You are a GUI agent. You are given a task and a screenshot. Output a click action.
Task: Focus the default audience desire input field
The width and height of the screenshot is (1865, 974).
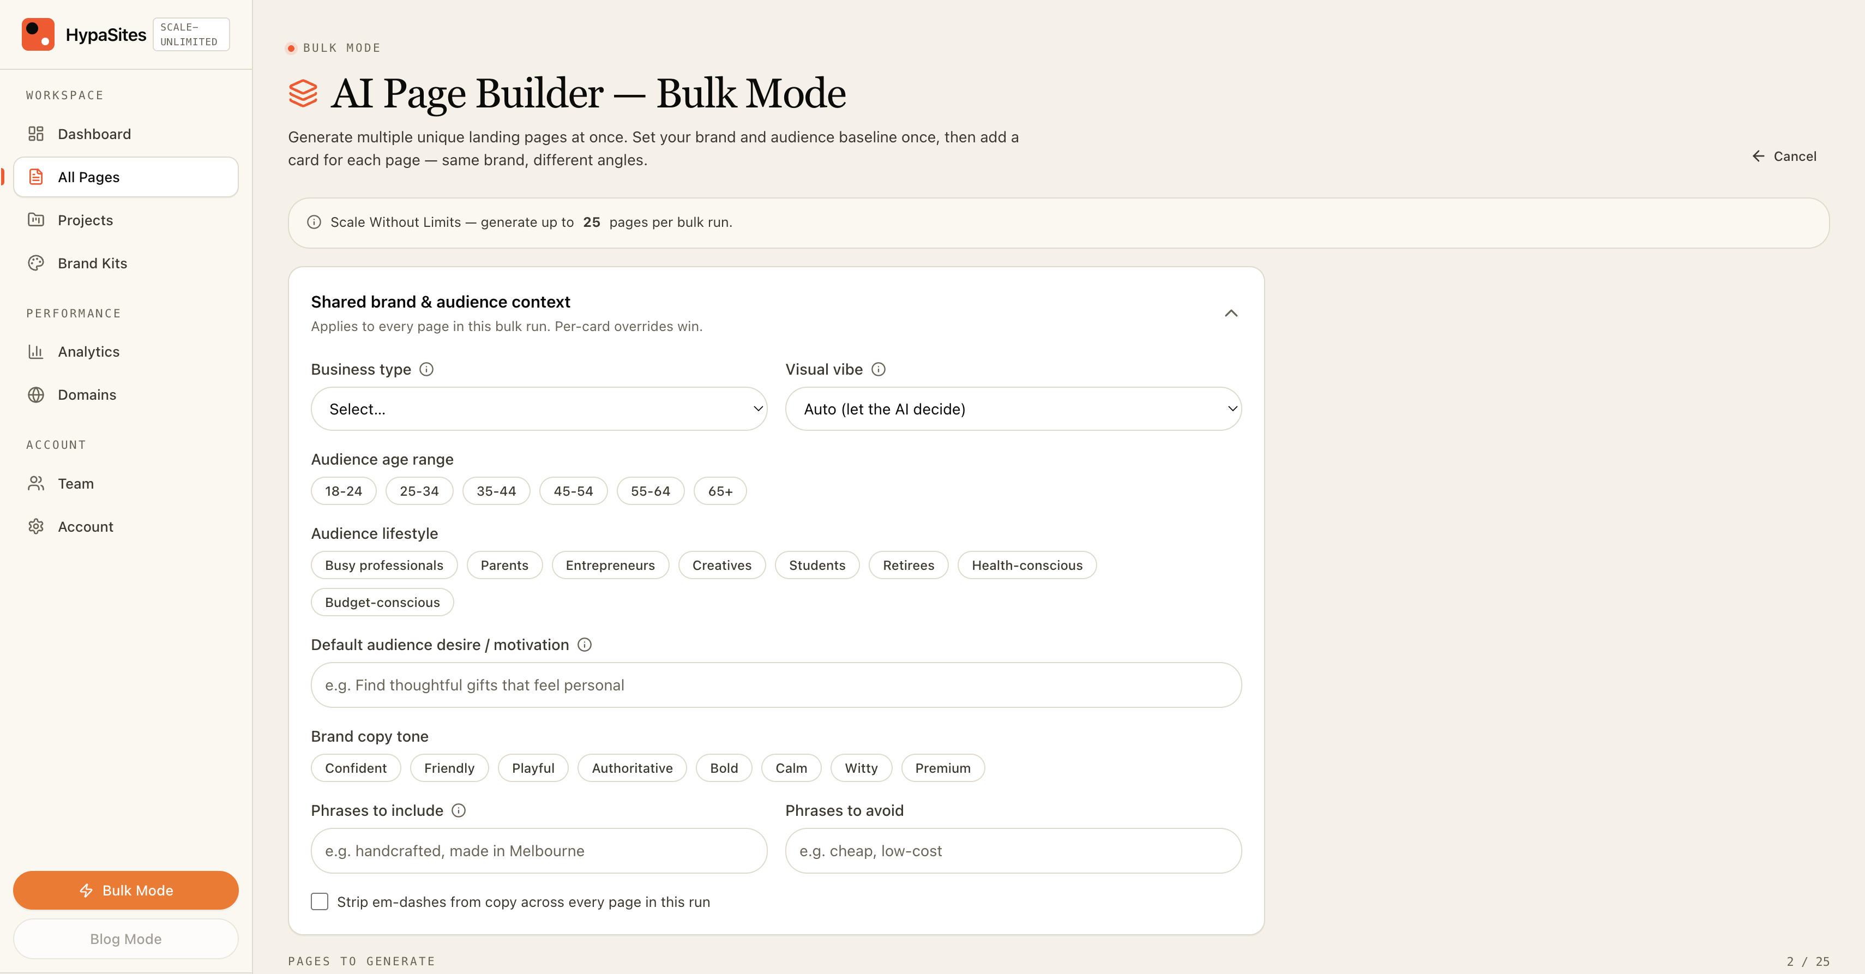pyautogui.click(x=776, y=684)
